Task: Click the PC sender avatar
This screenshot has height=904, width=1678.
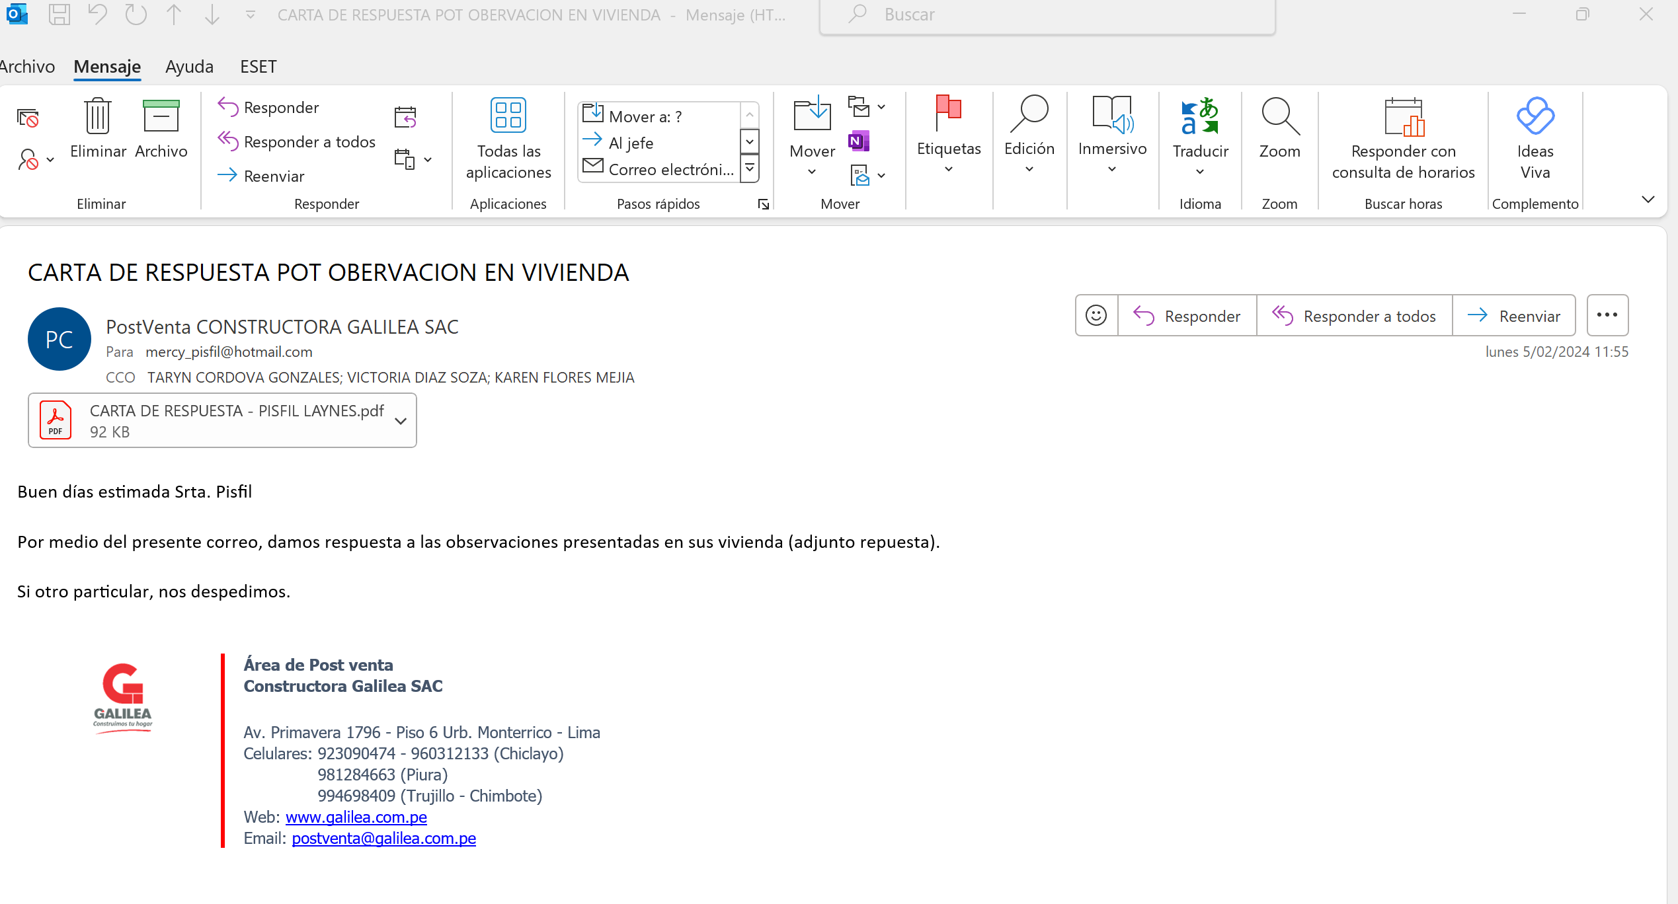Action: (60, 339)
